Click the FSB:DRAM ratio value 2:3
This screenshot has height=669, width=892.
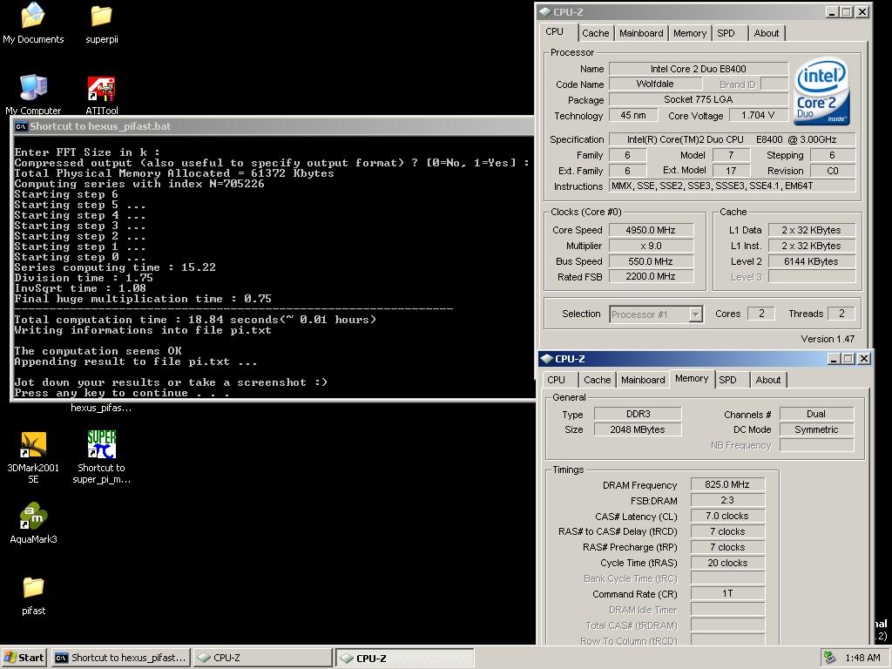727,500
